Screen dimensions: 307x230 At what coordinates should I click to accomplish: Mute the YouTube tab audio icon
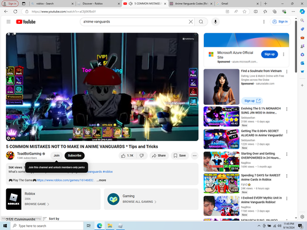pos(130,4)
